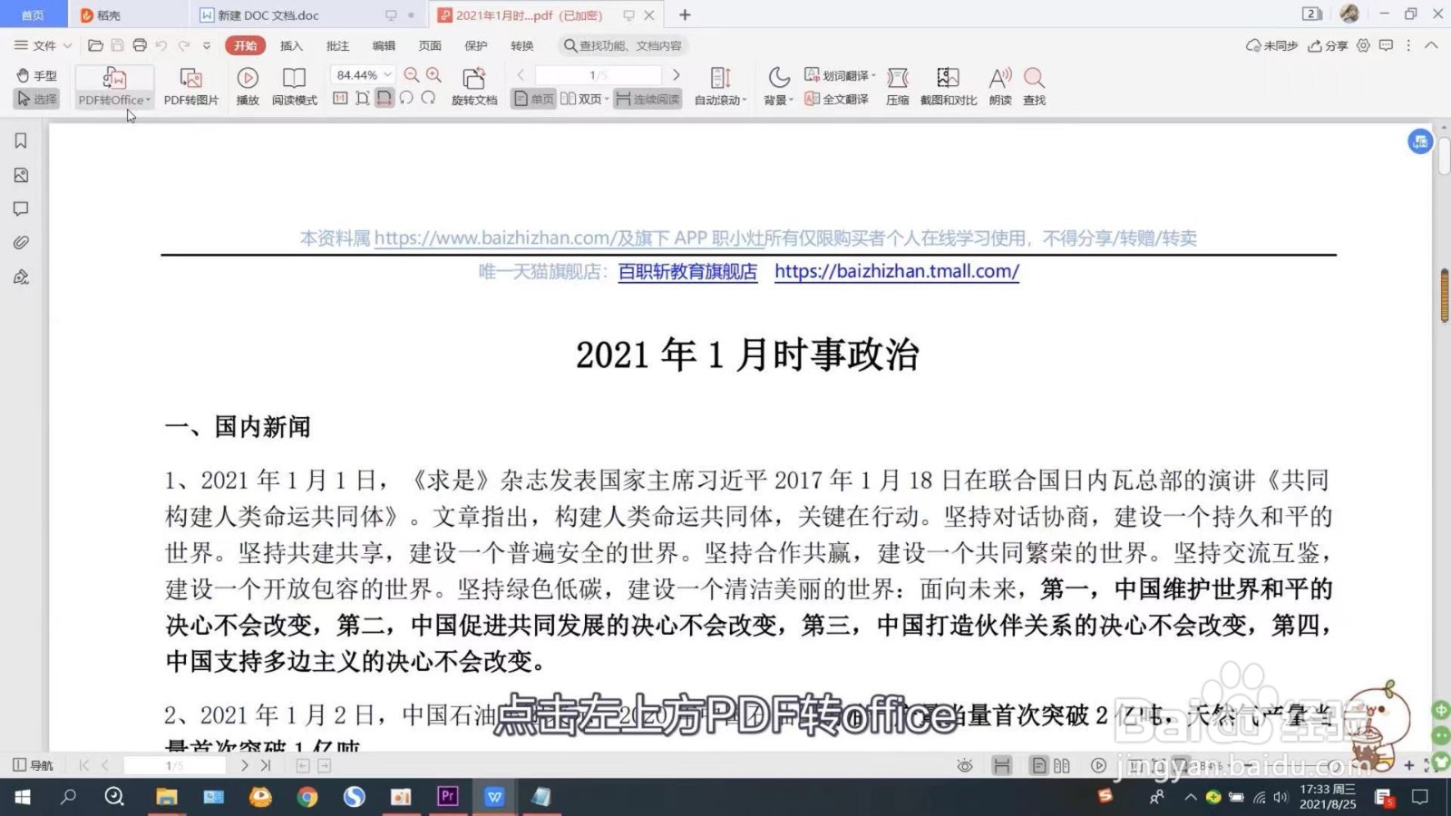Open the 压缩 compress tool
The height and width of the screenshot is (816, 1451).
coord(898,87)
